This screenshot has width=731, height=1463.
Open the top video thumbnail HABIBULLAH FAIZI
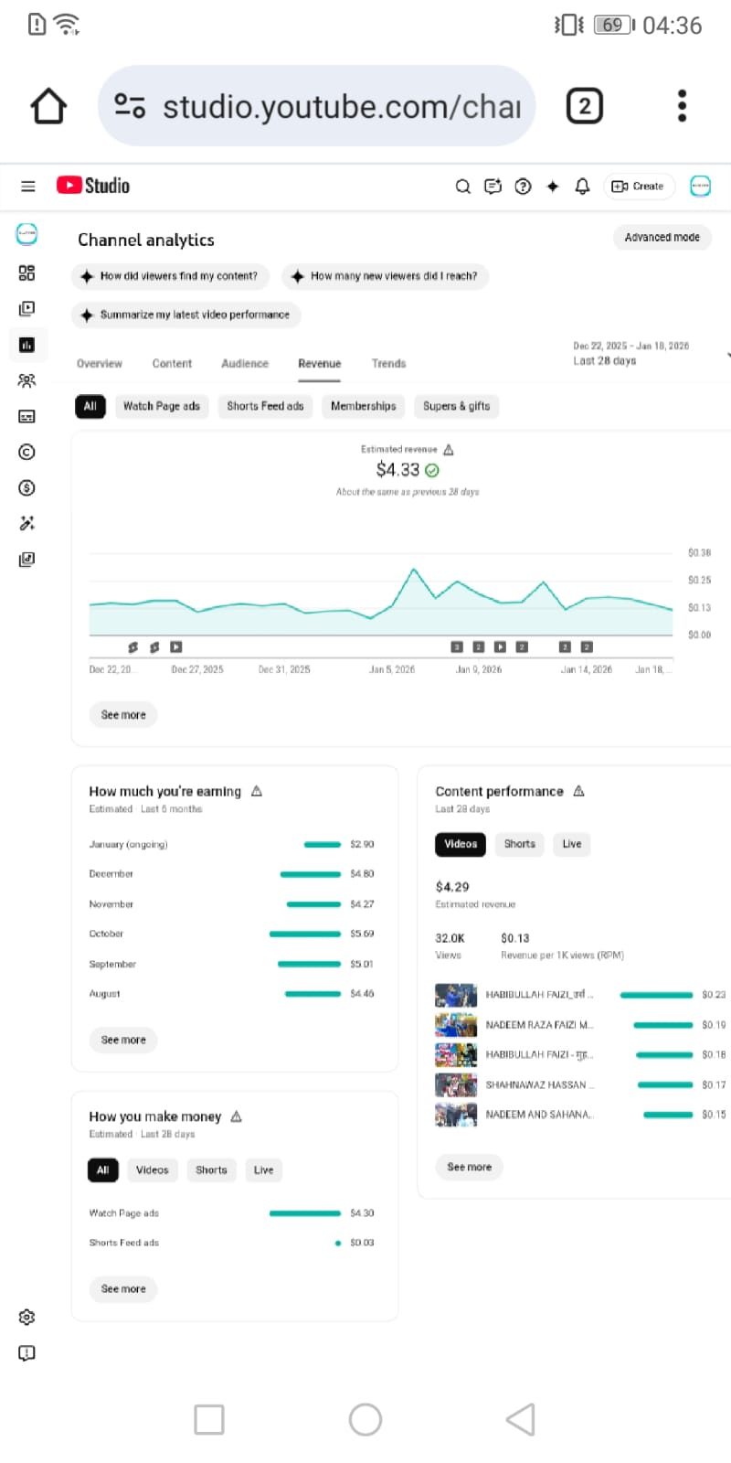pyautogui.click(x=455, y=995)
